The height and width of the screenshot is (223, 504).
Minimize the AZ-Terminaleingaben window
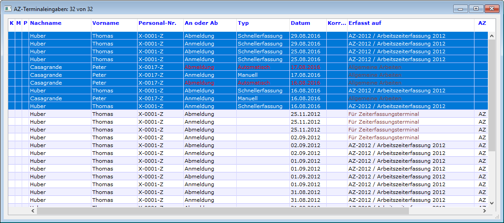461,8
